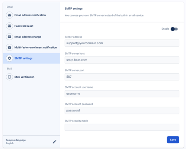The height and width of the screenshot is (149, 186).
Task: Open the Email address verification template
Action: (32, 15)
